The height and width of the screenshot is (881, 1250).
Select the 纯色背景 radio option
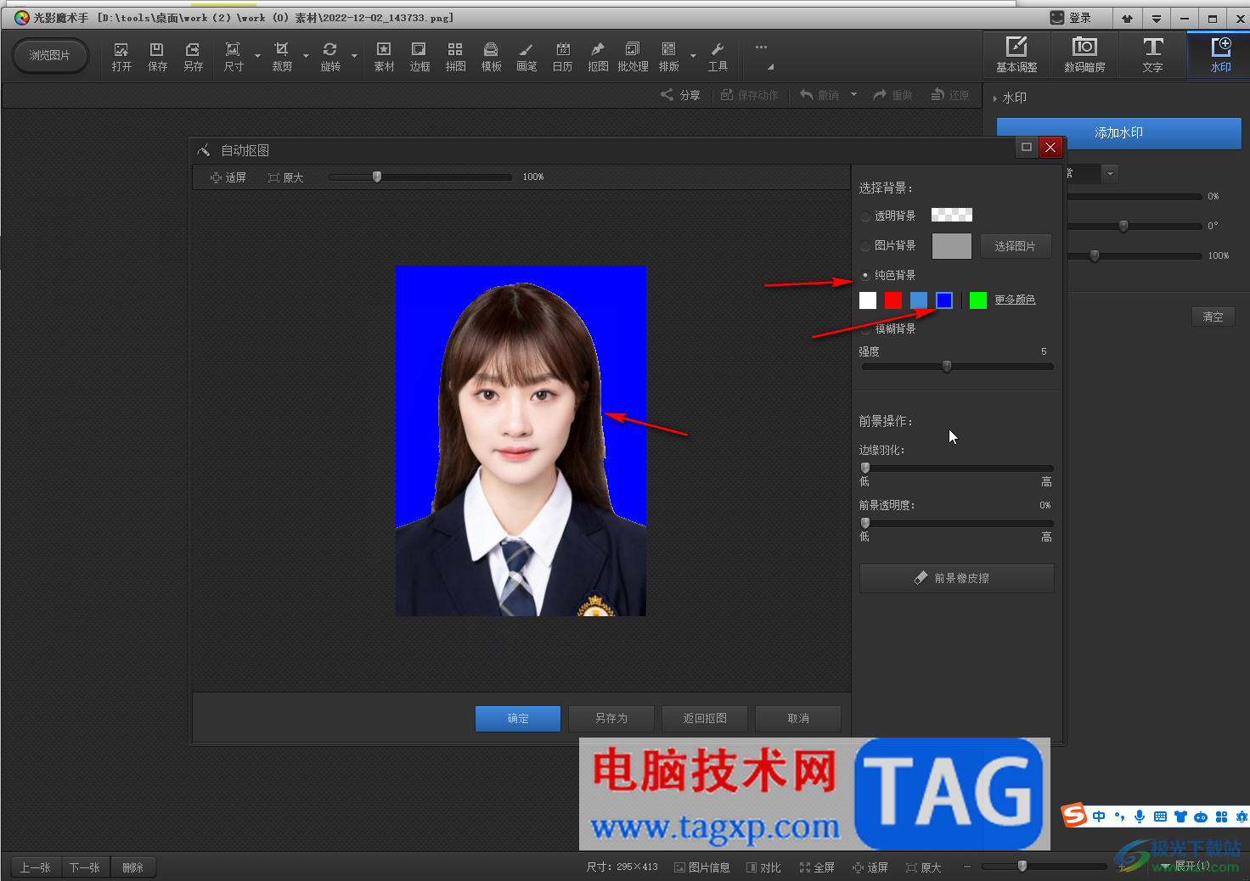tap(865, 275)
